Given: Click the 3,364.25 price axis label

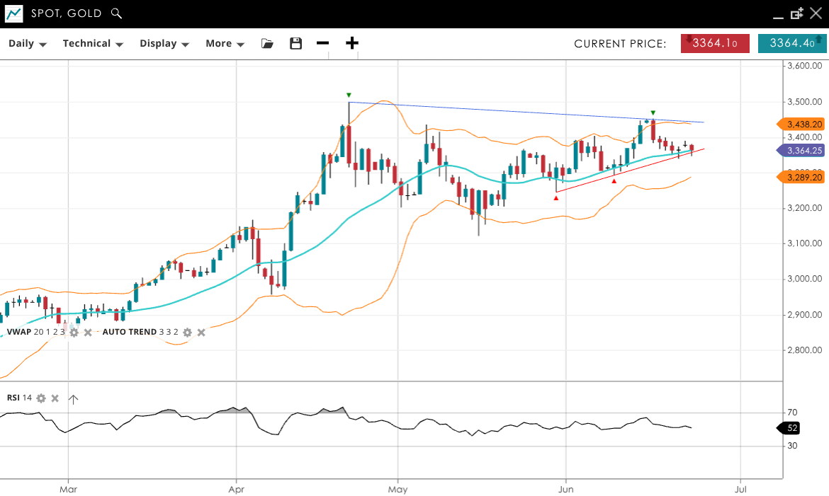Looking at the screenshot, I should 803,150.
